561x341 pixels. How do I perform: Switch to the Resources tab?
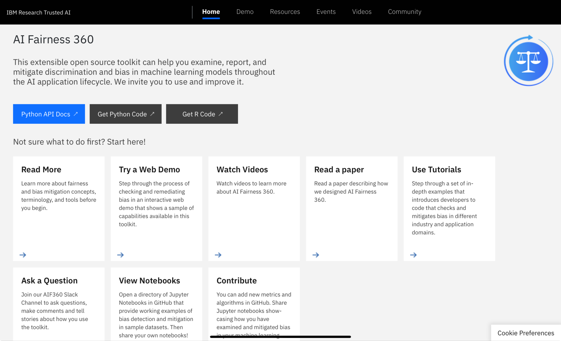pyautogui.click(x=285, y=12)
